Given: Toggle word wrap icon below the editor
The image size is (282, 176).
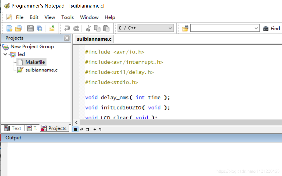Looking at the screenshot, I should tap(82, 129).
